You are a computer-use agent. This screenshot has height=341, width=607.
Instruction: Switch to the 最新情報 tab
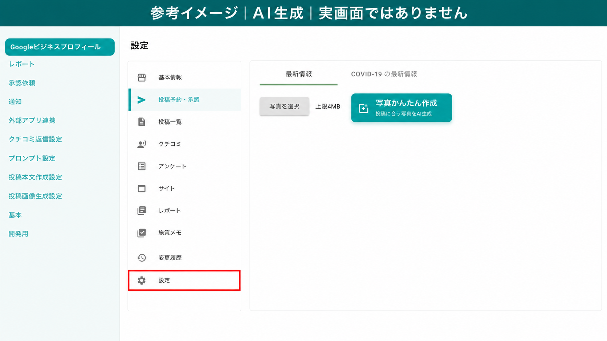click(298, 74)
